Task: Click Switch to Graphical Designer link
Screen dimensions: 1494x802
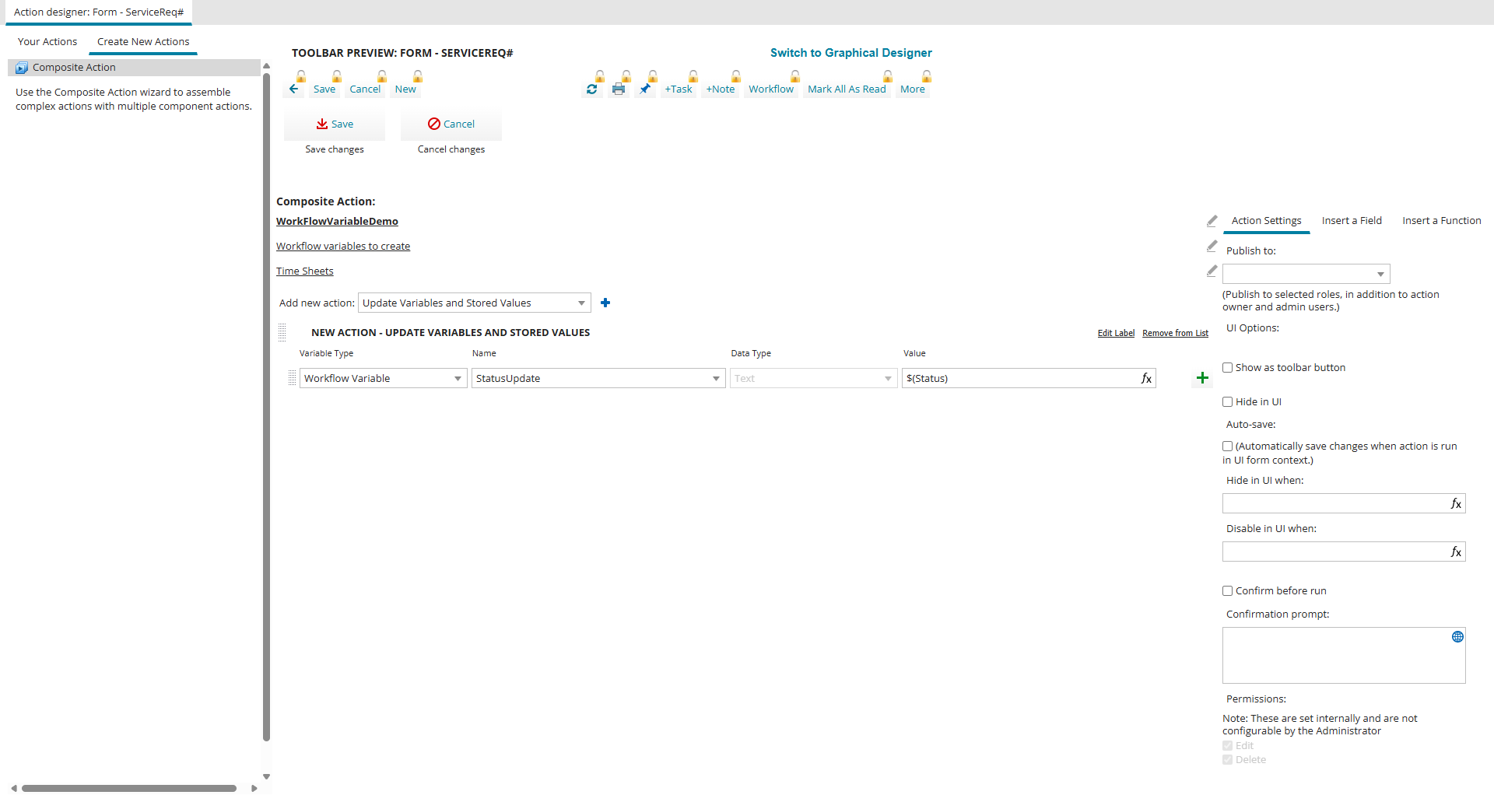Action: [x=850, y=53]
